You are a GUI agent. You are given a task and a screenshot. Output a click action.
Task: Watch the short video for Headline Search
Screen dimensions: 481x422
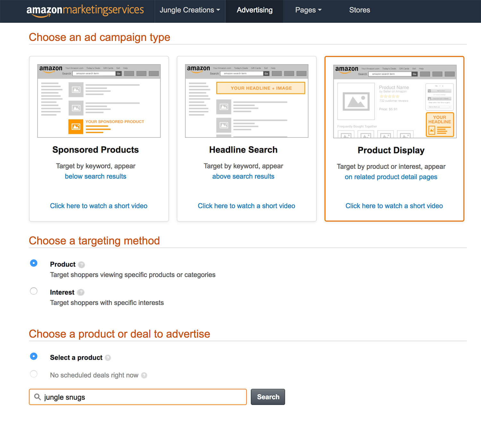pos(247,206)
